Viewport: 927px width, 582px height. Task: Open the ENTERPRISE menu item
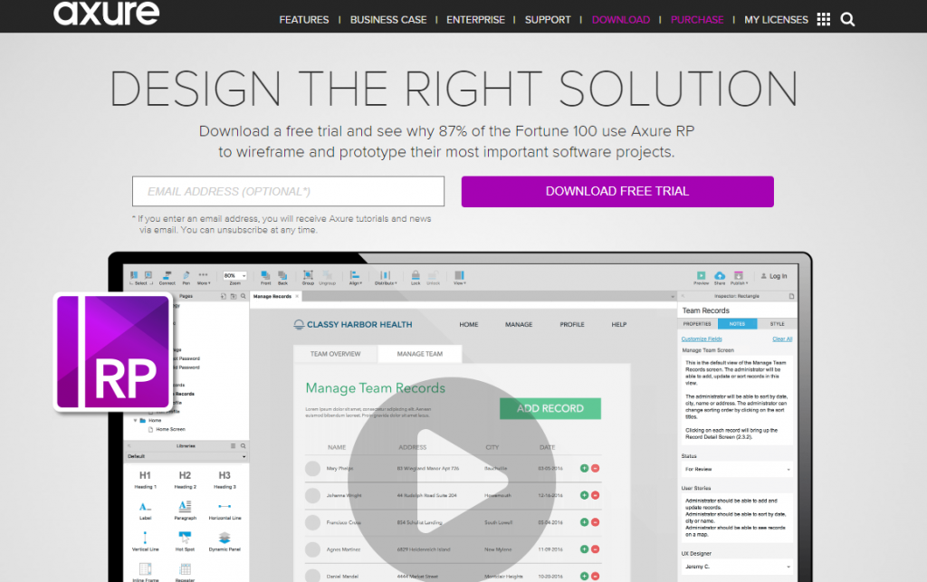coord(475,19)
